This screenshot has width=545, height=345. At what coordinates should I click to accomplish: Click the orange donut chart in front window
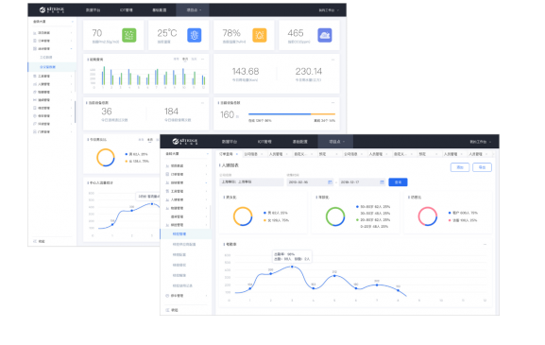click(x=243, y=216)
